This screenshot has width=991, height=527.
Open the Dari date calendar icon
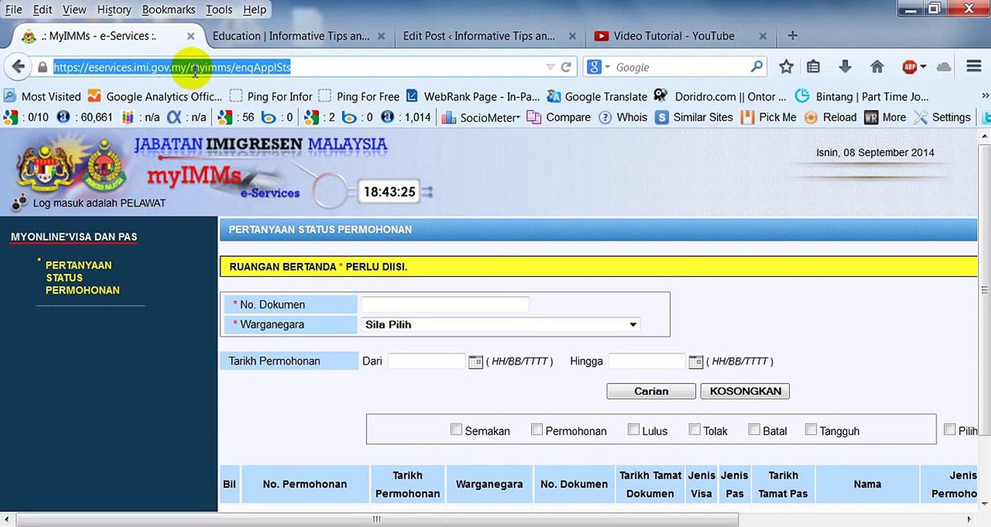[475, 362]
